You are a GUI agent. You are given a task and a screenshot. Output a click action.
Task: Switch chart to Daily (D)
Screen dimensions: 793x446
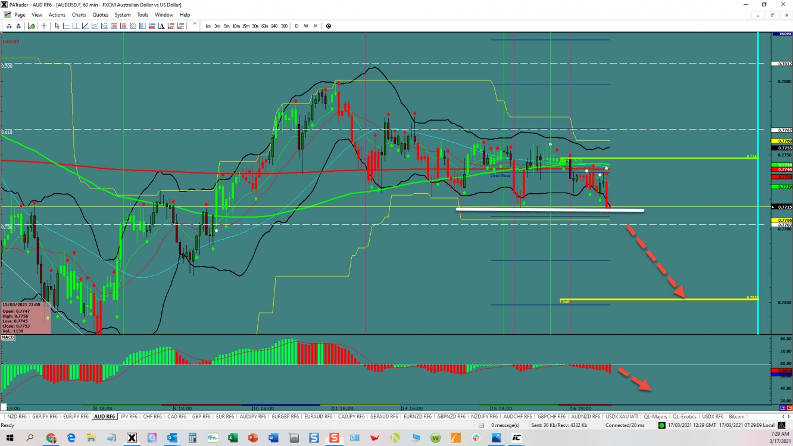pyautogui.click(x=296, y=26)
